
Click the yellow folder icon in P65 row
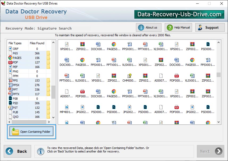coord(48,53)
